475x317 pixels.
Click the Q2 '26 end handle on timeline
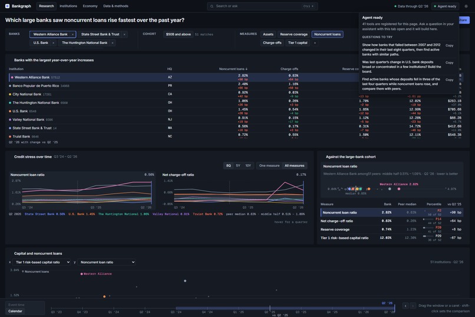(394, 308)
